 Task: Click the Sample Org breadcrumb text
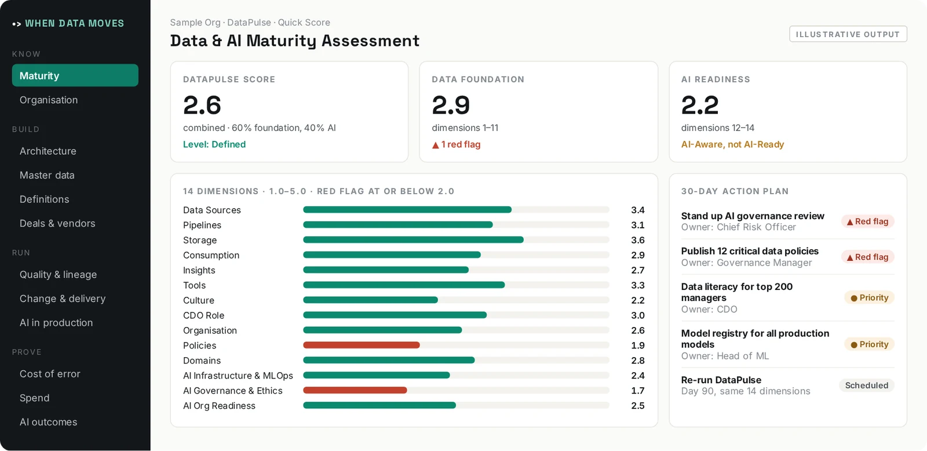click(195, 23)
